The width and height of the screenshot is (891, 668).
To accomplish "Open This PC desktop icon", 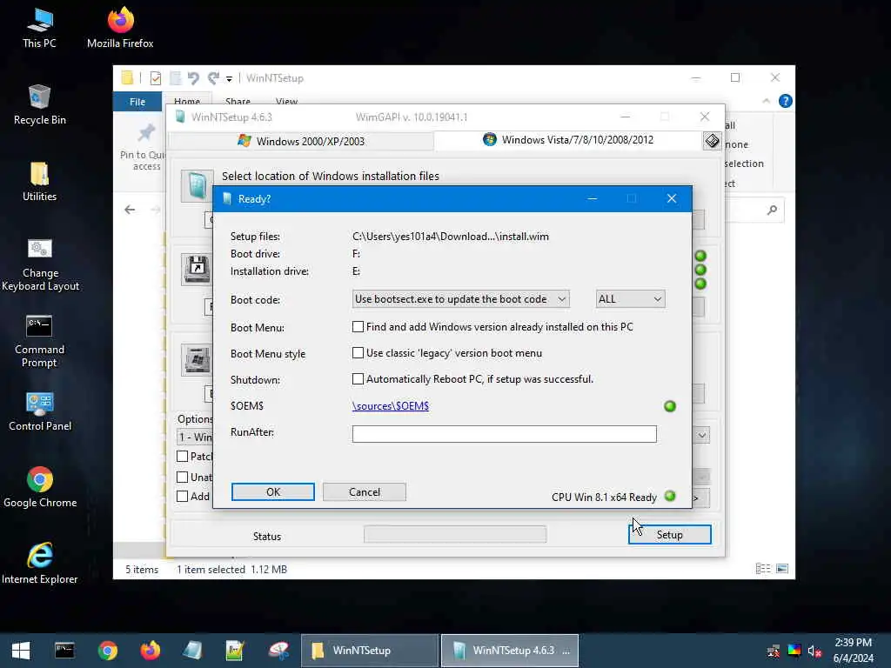I will coord(39,27).
